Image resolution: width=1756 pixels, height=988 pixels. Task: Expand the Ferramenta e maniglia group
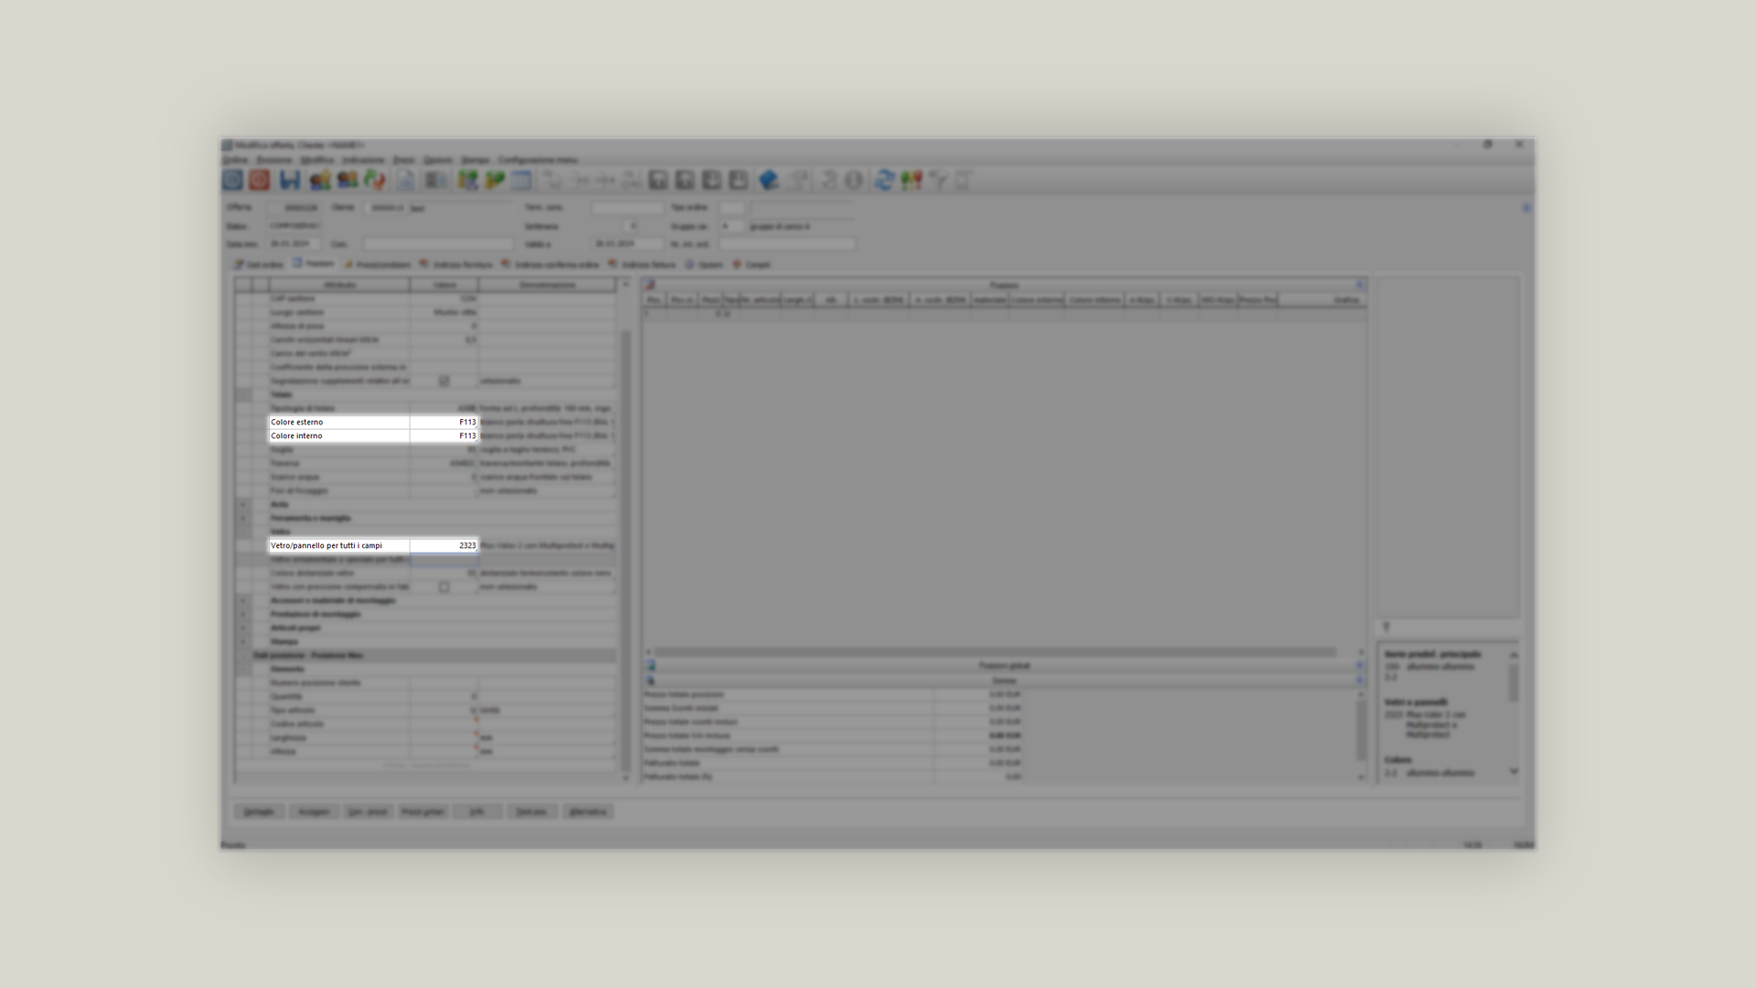pos(243,518)
